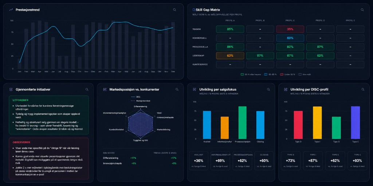Click the 'Ikke målt' legend entry
The width and height of the screenshot is (373, 186).
coord(305,74)
